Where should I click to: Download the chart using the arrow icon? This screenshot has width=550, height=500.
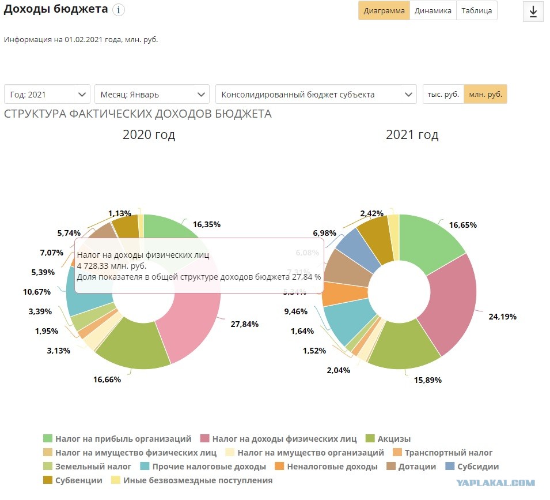point(533,11)
